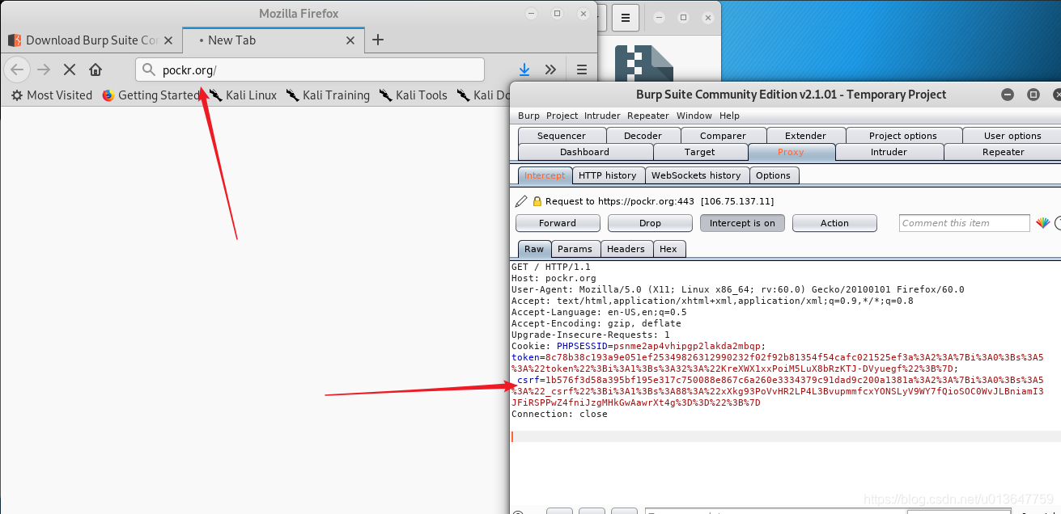The height and width of the screenshot is (514, 1061).
Task: Switch to the Headers view tab
Action: coord(626,249)
